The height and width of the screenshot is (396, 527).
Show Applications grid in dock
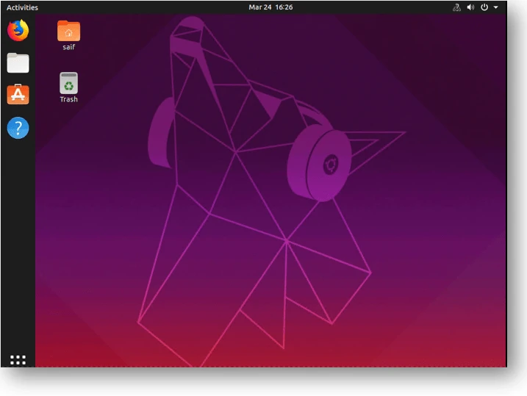tap(18, 360)
